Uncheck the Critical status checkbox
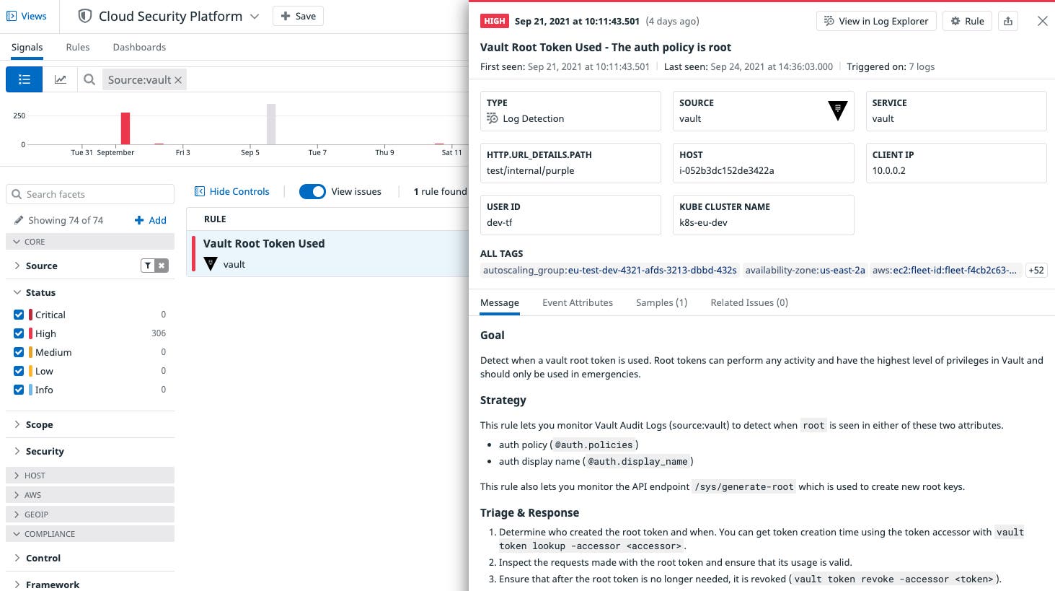Viewport: 1055px width, 591px height. tap(18, 314)
